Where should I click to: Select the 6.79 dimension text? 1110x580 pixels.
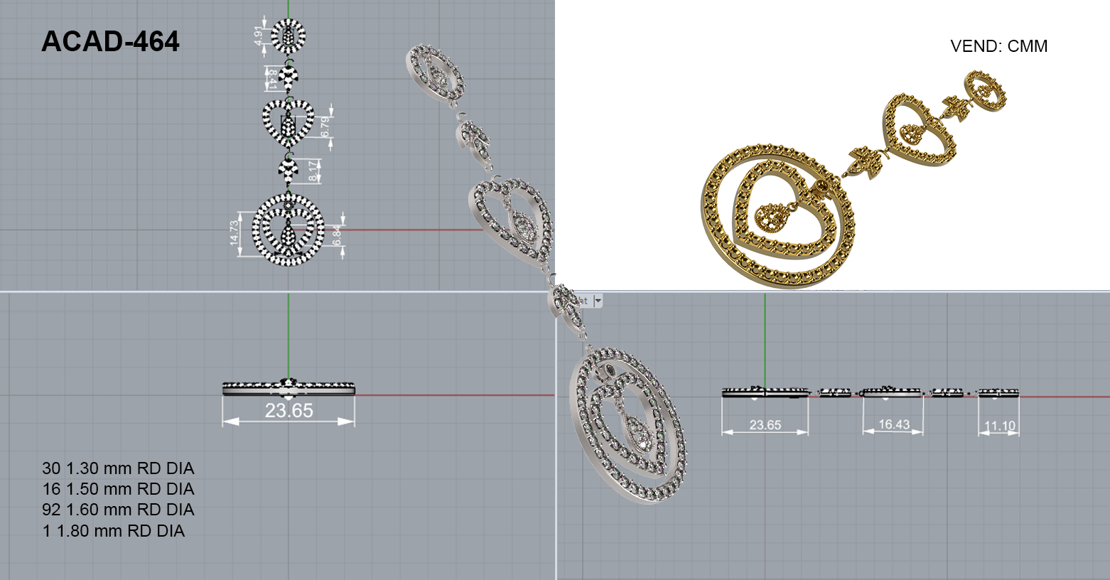click(325, 127)
